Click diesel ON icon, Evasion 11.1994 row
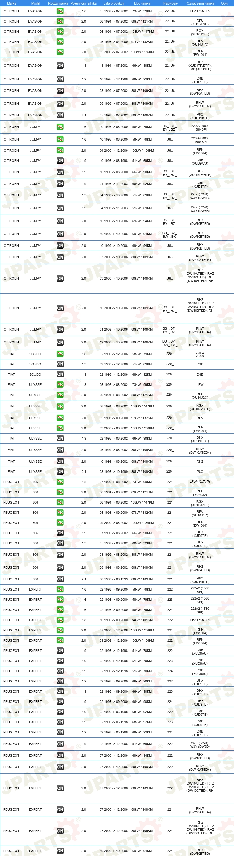 [60, 66]
